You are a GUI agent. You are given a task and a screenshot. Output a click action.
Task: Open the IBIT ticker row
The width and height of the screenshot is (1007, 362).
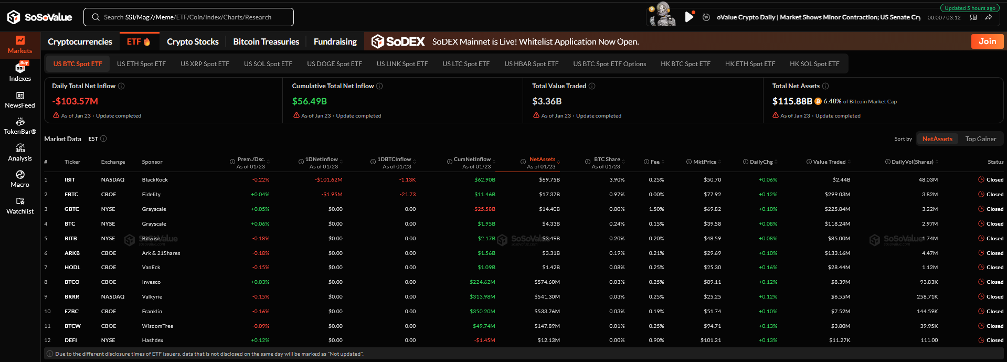(524, 179)
